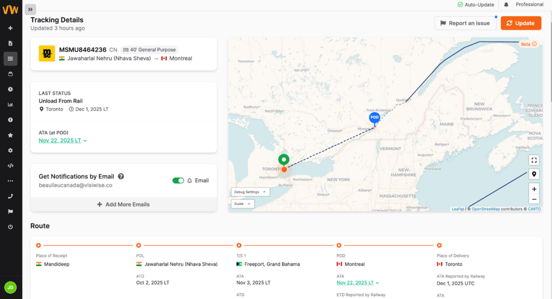Expand the Debug Settings panel on map
Screen dimensions: 552x299
click(250, 192)
